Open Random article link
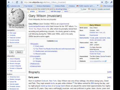 pyautogui.click(x=14, y=42)
